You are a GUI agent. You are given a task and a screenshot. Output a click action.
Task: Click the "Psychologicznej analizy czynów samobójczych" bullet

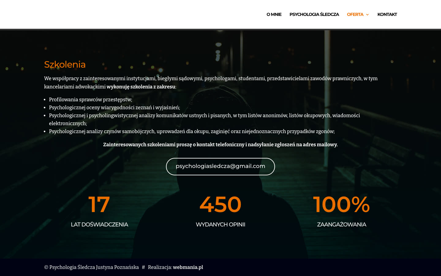click(192, 131)
